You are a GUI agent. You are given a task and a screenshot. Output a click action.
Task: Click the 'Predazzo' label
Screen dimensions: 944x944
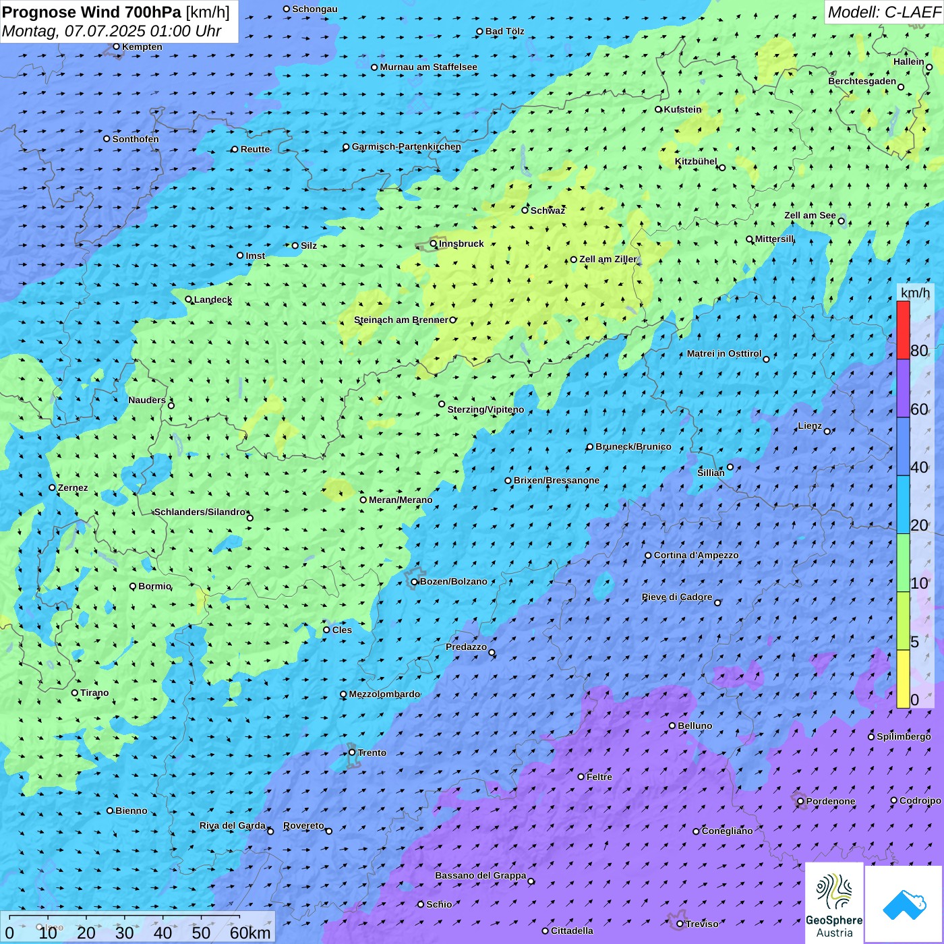tap(466, 647)
